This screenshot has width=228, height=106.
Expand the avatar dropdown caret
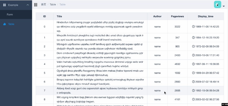pyautogui.click(x=224, y=6)
